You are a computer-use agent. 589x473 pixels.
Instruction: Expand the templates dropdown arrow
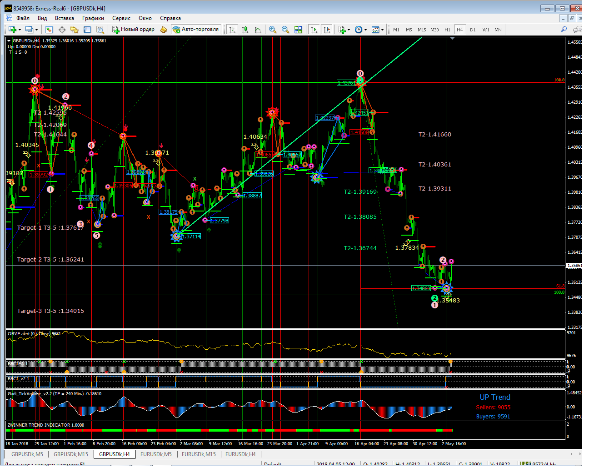click(382, 30)
